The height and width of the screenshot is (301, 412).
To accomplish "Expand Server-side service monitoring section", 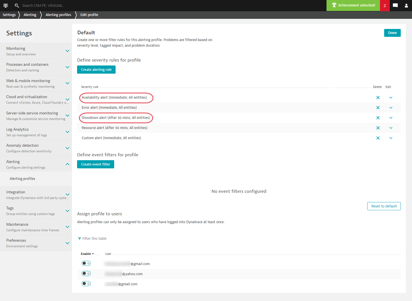I will coord(67,116).
